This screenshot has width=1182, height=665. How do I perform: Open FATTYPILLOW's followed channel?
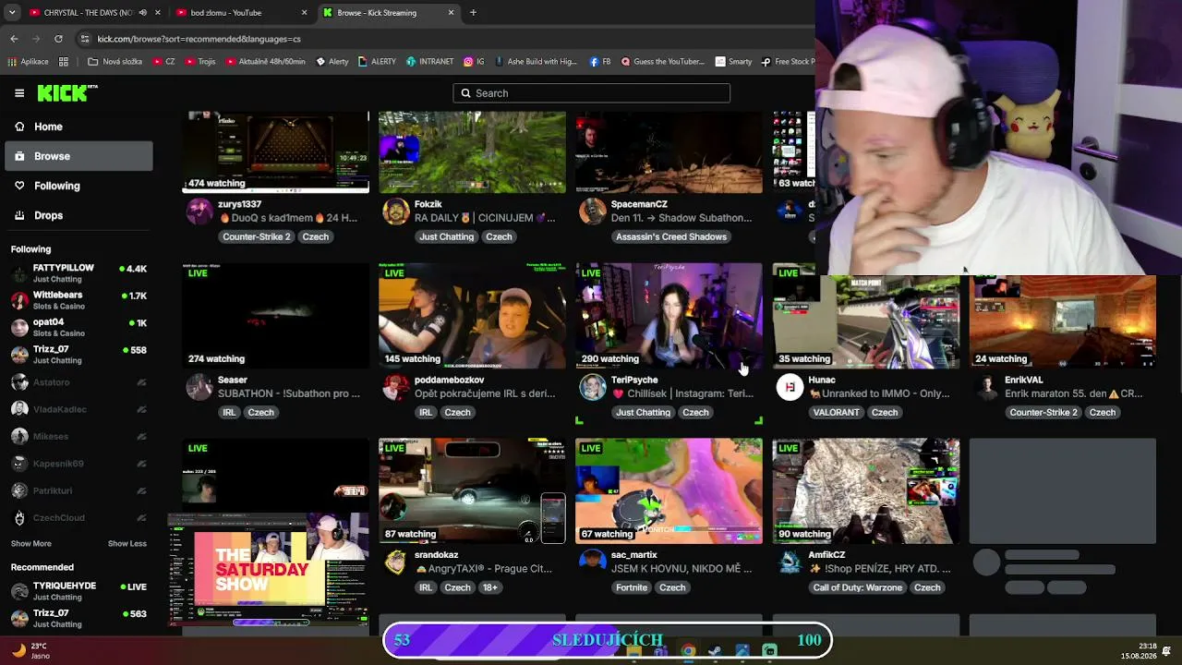click(x=78, y=273)
